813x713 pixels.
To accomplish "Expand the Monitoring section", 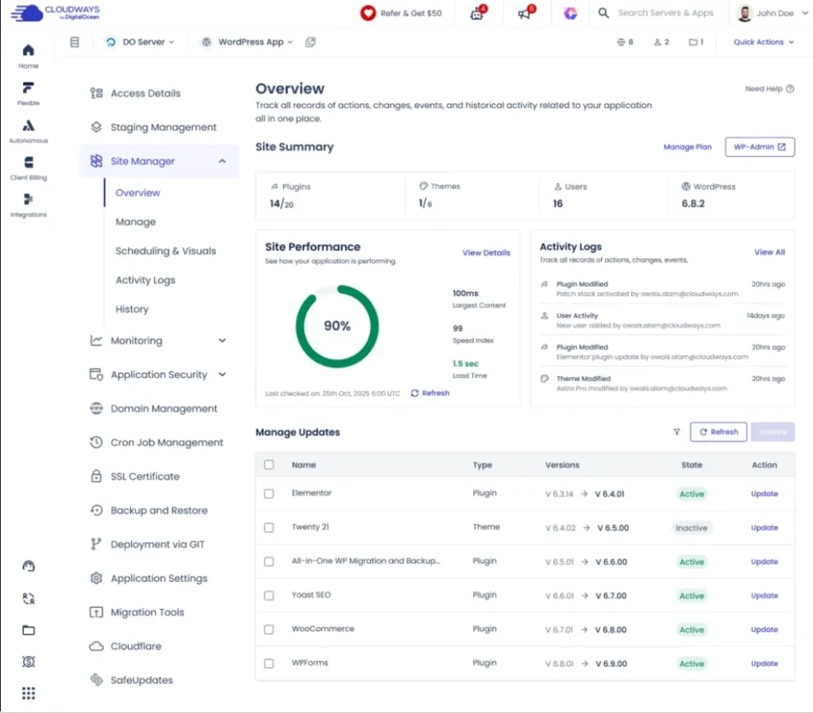I will pos(222,341).
